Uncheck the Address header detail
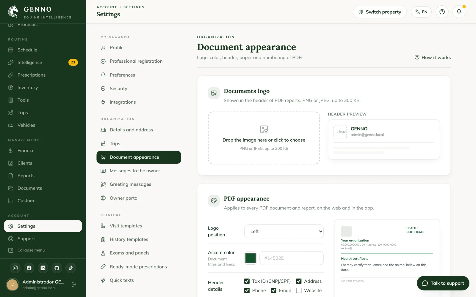Screen dimensions: 476x297 point(299,281)
